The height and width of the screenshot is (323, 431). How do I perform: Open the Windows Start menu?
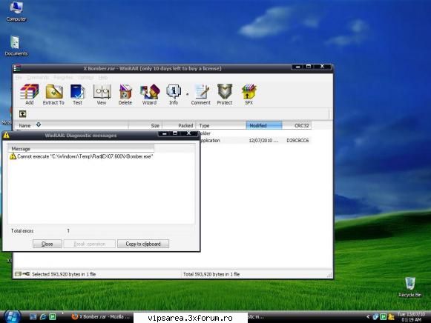click(x=12, y=316)
